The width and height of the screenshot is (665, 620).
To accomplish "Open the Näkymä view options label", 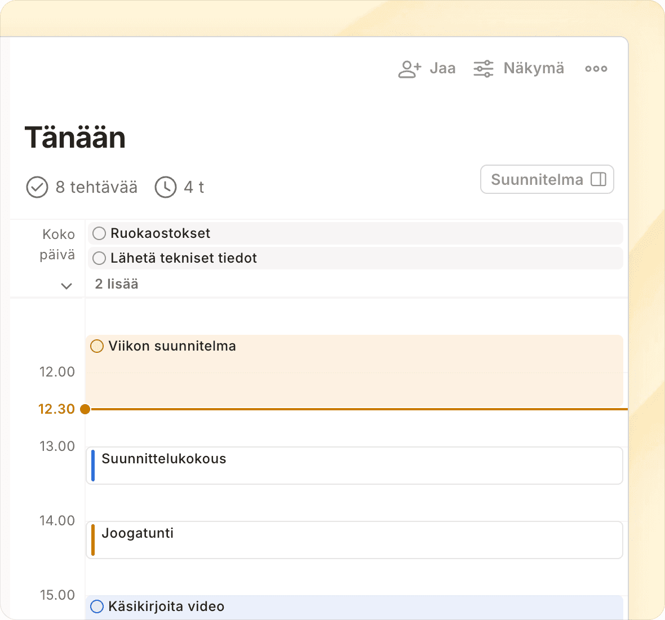I will tap(533, 68).
